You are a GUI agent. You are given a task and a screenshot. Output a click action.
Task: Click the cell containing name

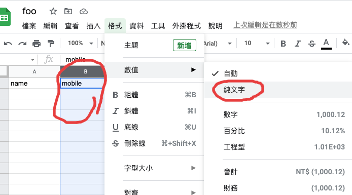(34, 84)
